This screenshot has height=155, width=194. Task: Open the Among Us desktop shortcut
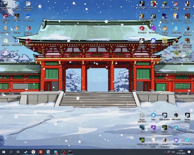pos(153,5)
